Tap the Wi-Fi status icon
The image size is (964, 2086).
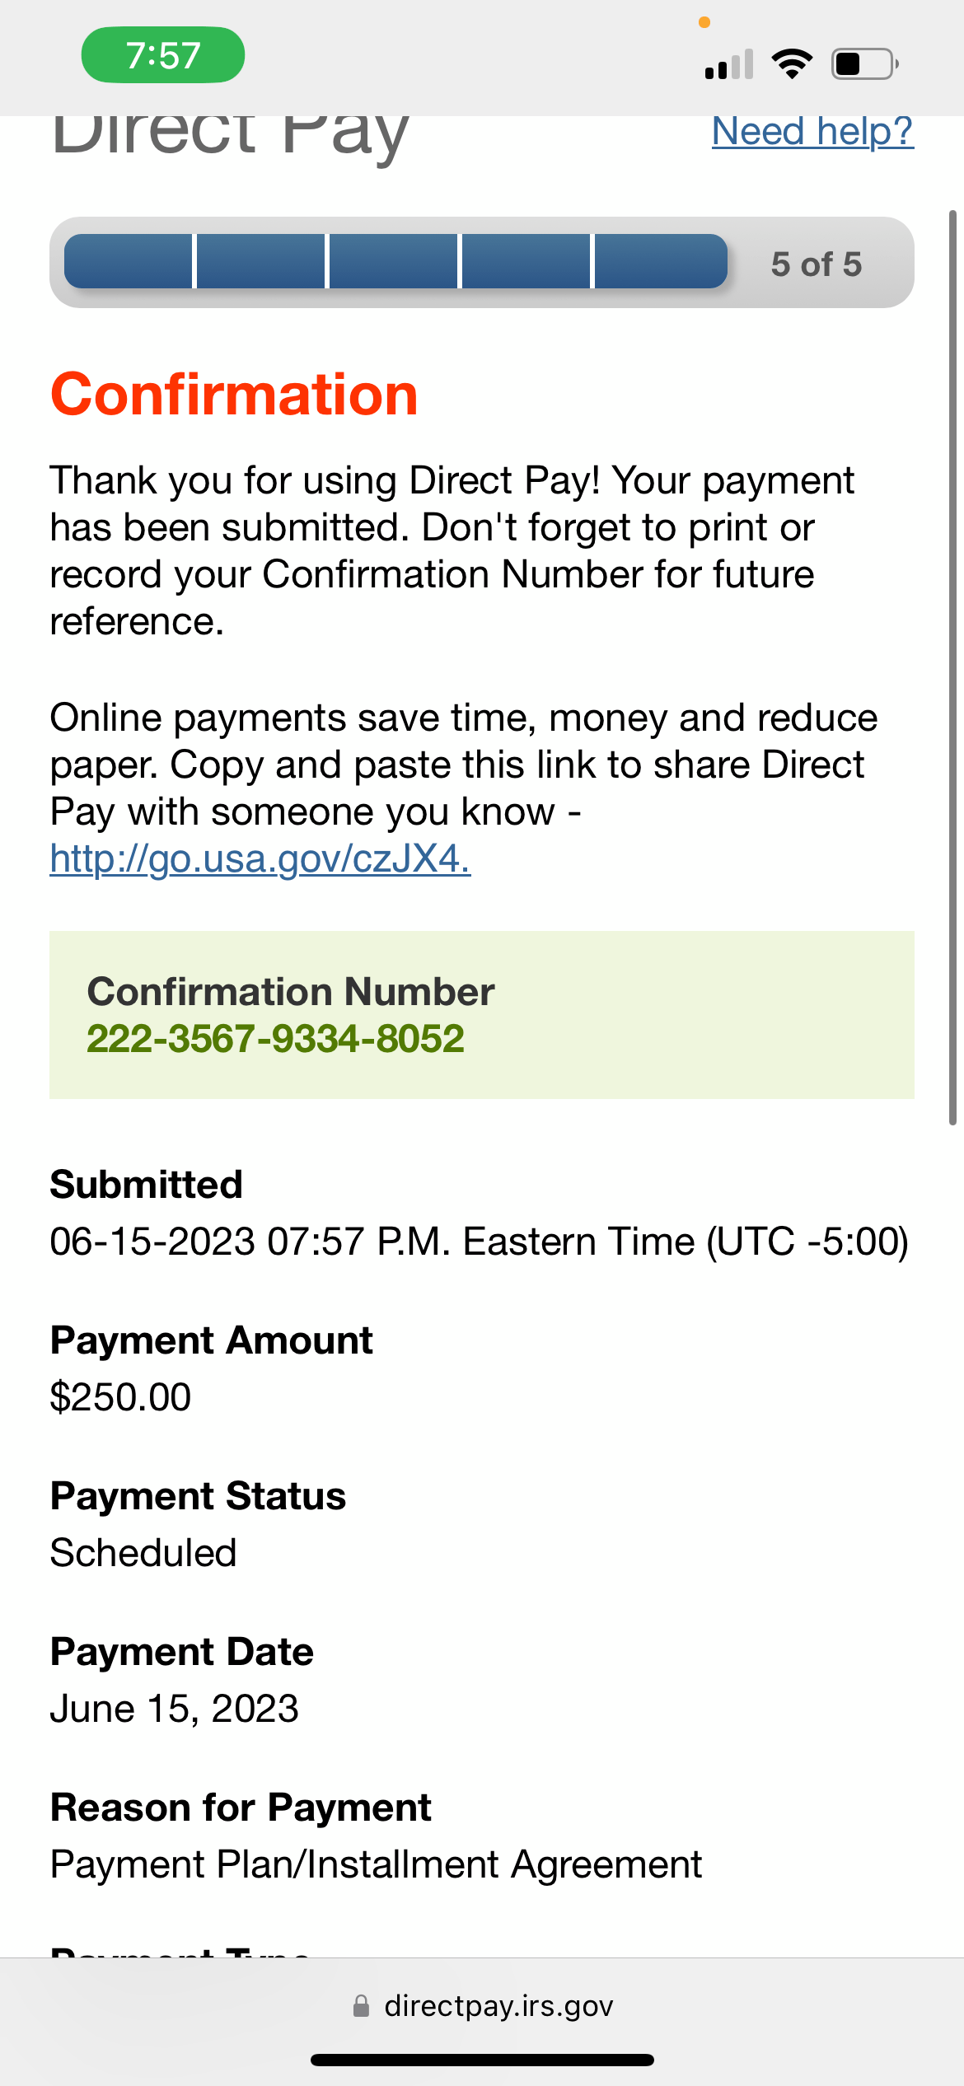(x=792, y=64)
